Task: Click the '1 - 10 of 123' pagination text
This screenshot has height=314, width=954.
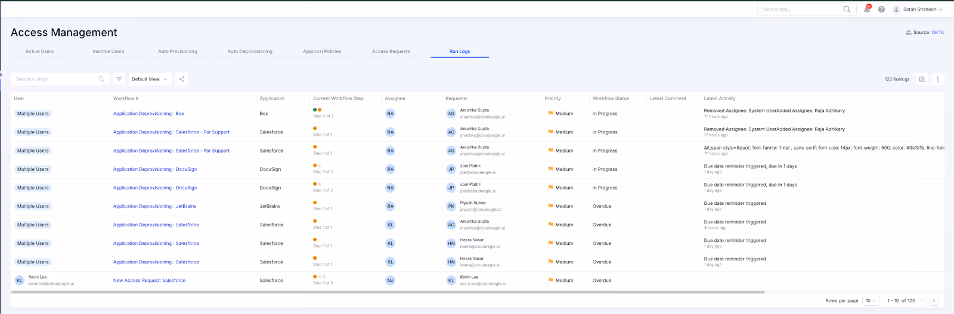Action: pos(901,301)
